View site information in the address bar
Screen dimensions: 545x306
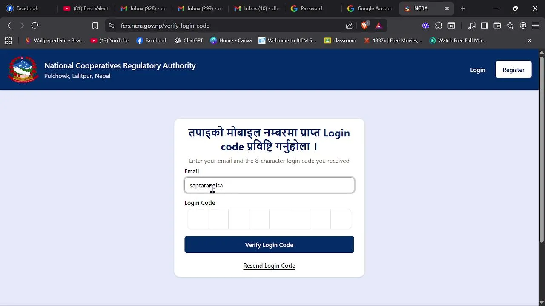112,25
